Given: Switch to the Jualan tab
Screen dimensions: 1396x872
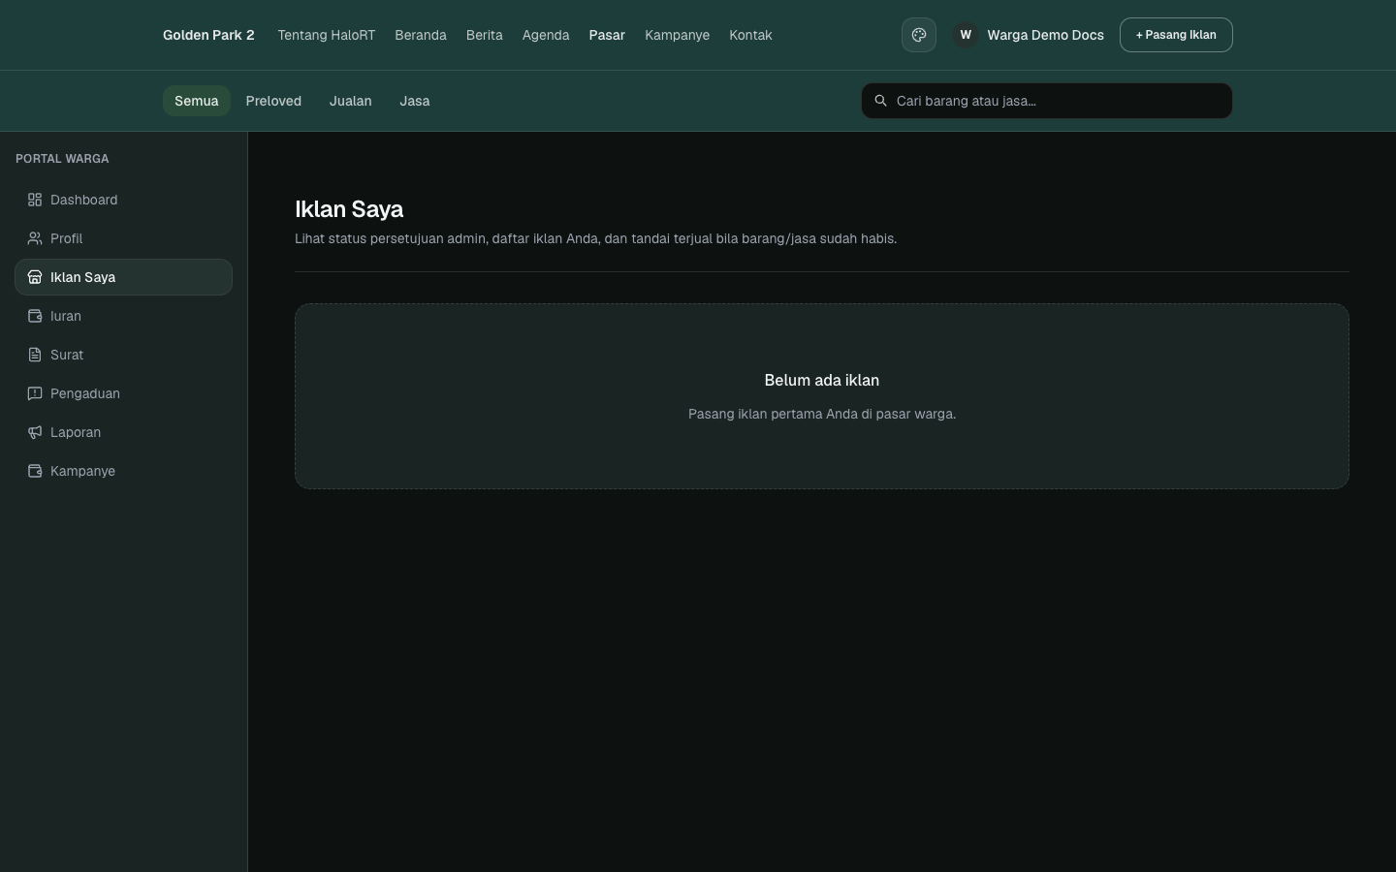Looking at the screenshot, I should [x=351, y=101].
